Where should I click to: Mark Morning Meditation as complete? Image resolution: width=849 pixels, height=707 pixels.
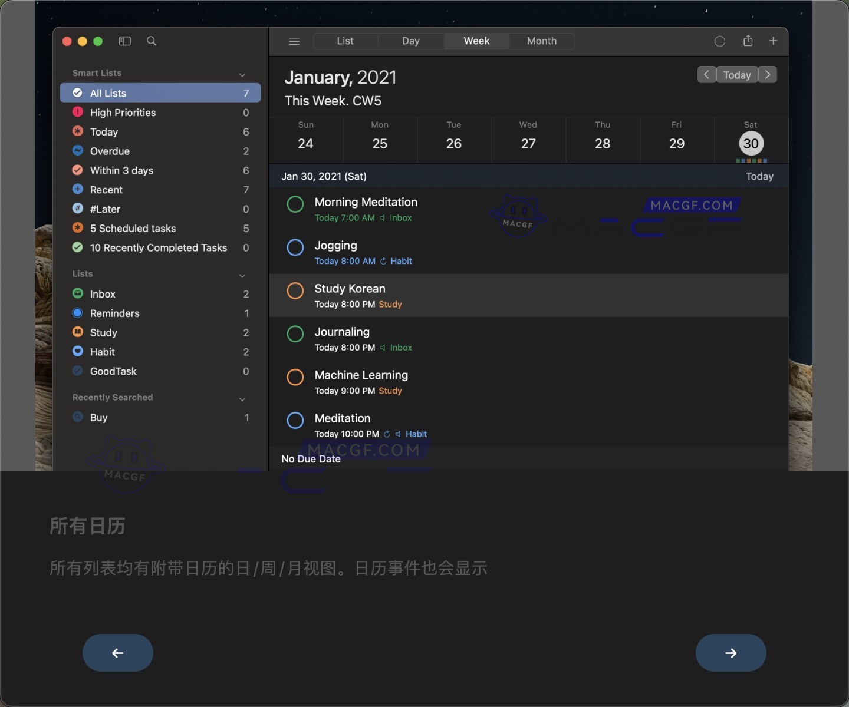295,204
